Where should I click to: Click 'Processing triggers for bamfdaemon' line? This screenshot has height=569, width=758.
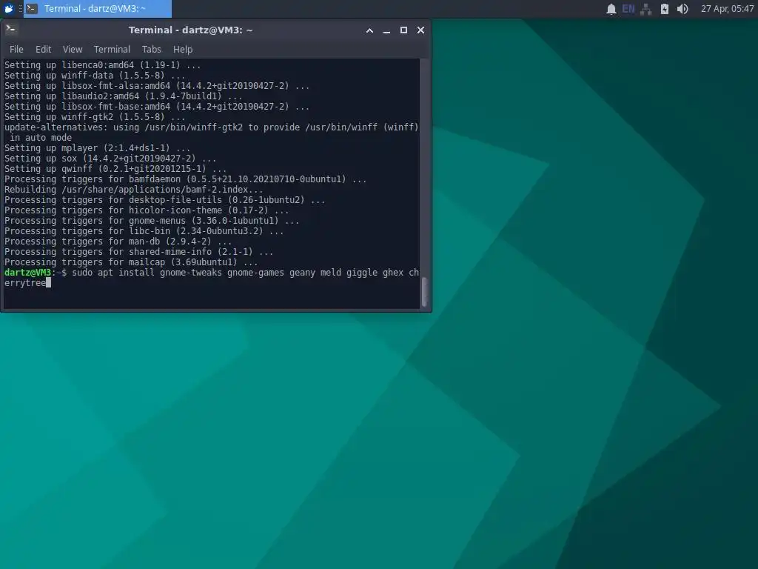coord(185,179)
